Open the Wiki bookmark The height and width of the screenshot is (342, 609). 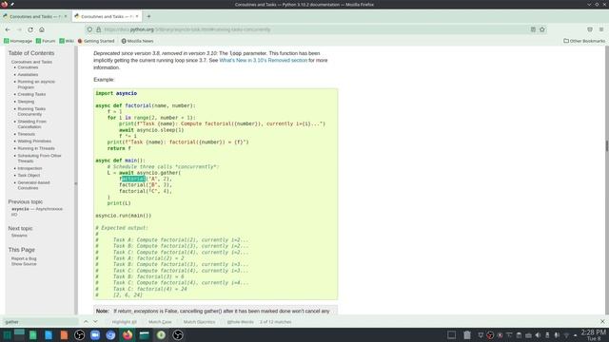pyautogui.click(x=67, y=41)
